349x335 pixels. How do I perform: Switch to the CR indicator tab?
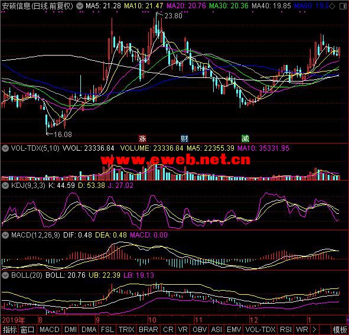(x=168, y=330)
